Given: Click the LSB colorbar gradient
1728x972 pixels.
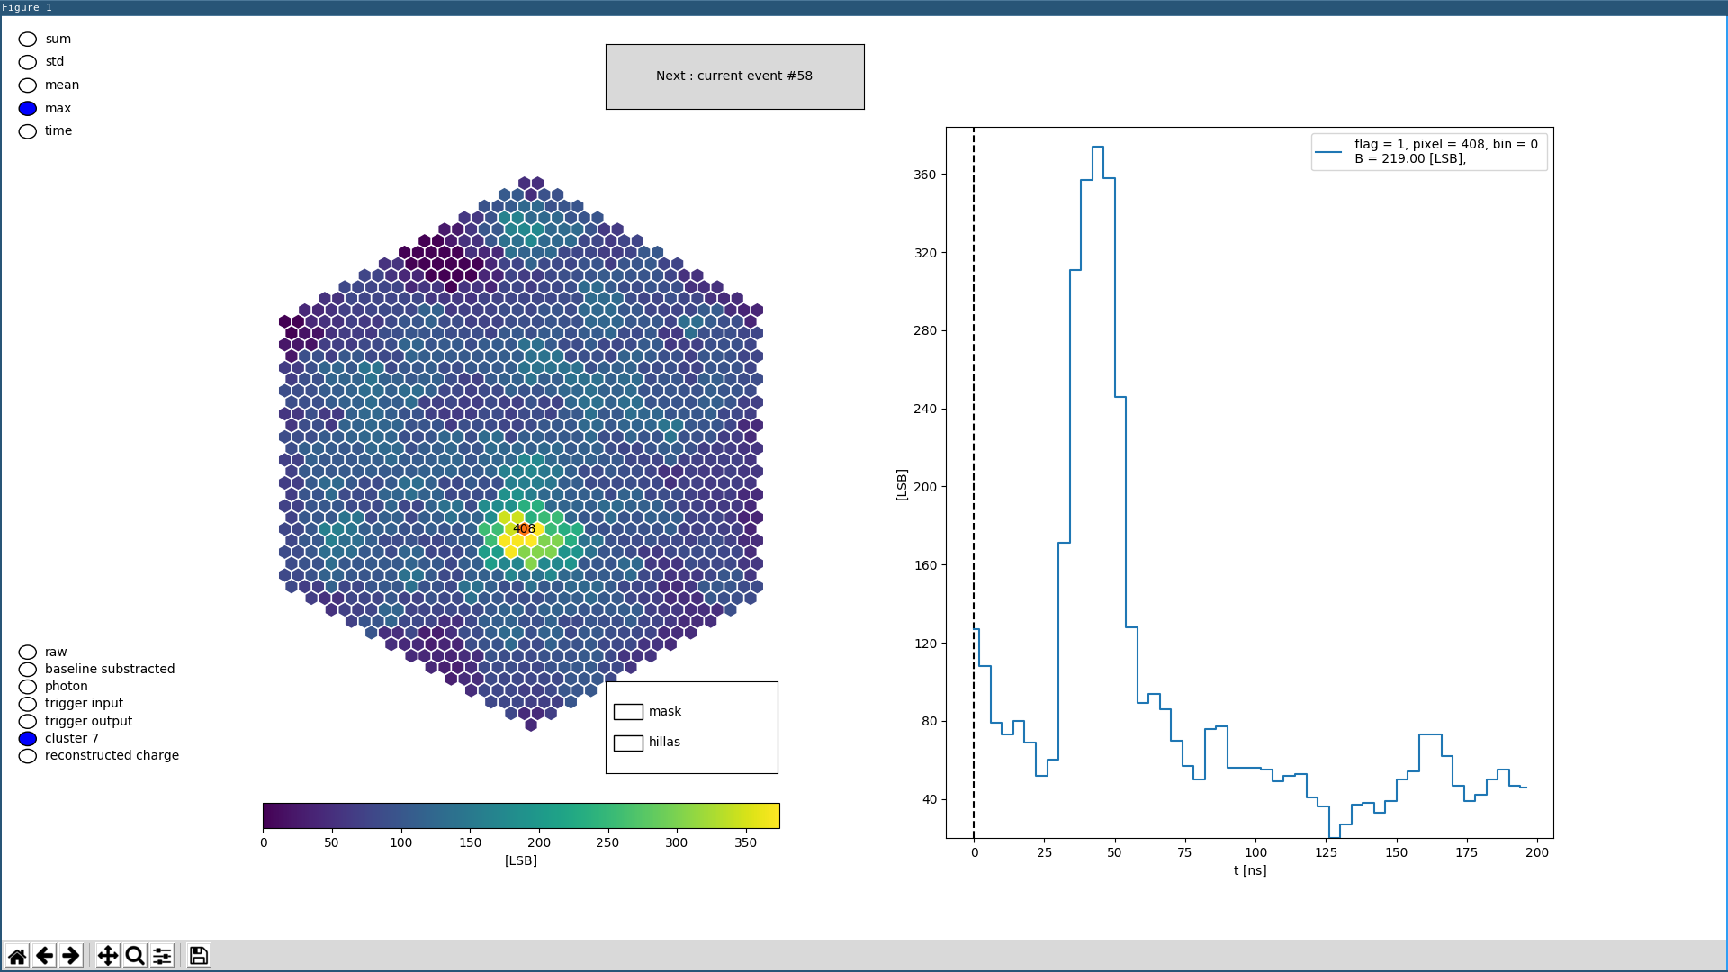Looking at the screenshot, I should 521,815.
